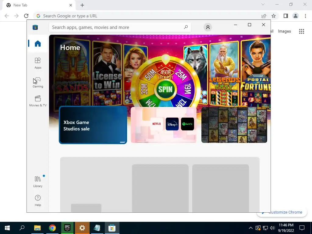The height and width of the screenshot is (234, 312).
Task: Open volume control in tray
Action: tap(272, 228)
